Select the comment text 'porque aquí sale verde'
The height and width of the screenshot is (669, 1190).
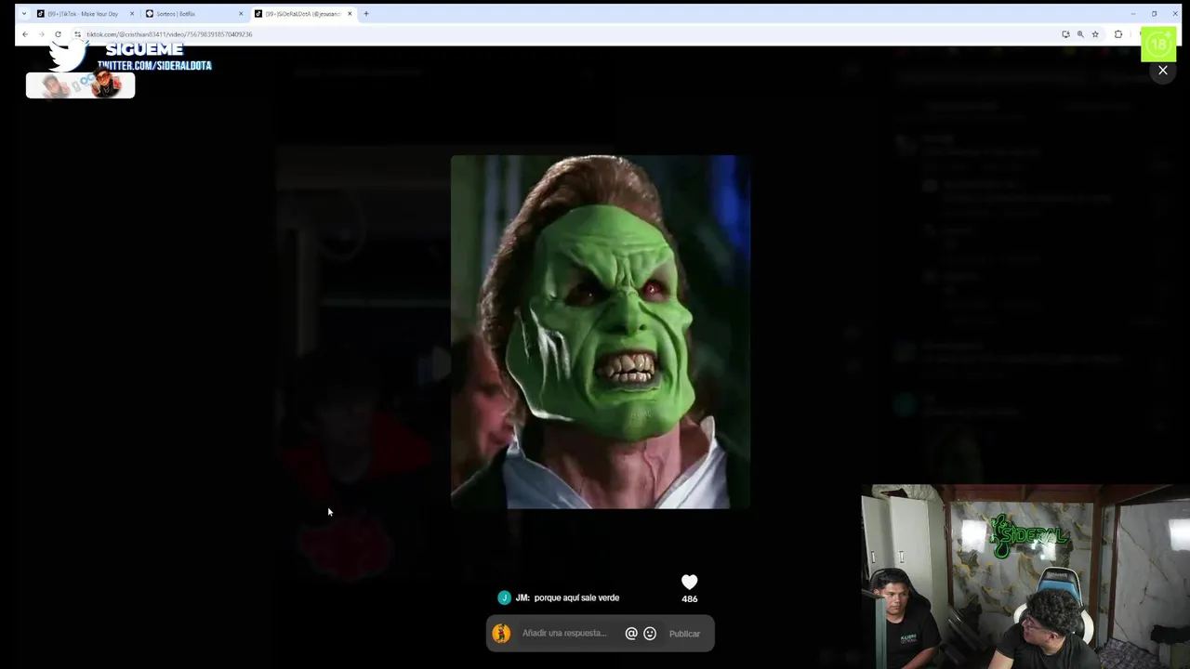[576, 597]
